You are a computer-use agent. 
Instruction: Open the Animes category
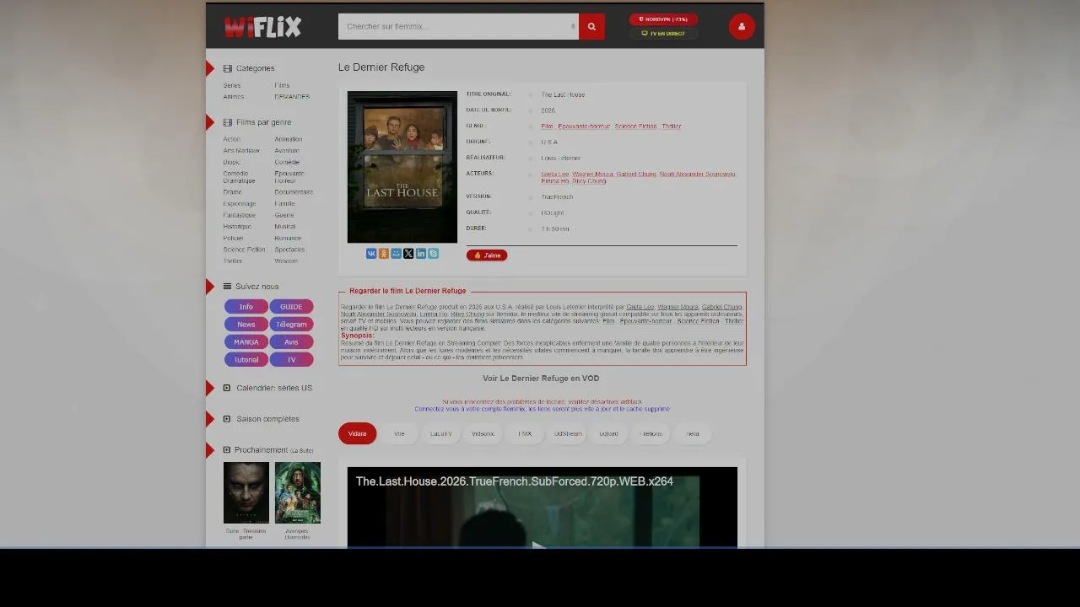click(x=234, y=97)
